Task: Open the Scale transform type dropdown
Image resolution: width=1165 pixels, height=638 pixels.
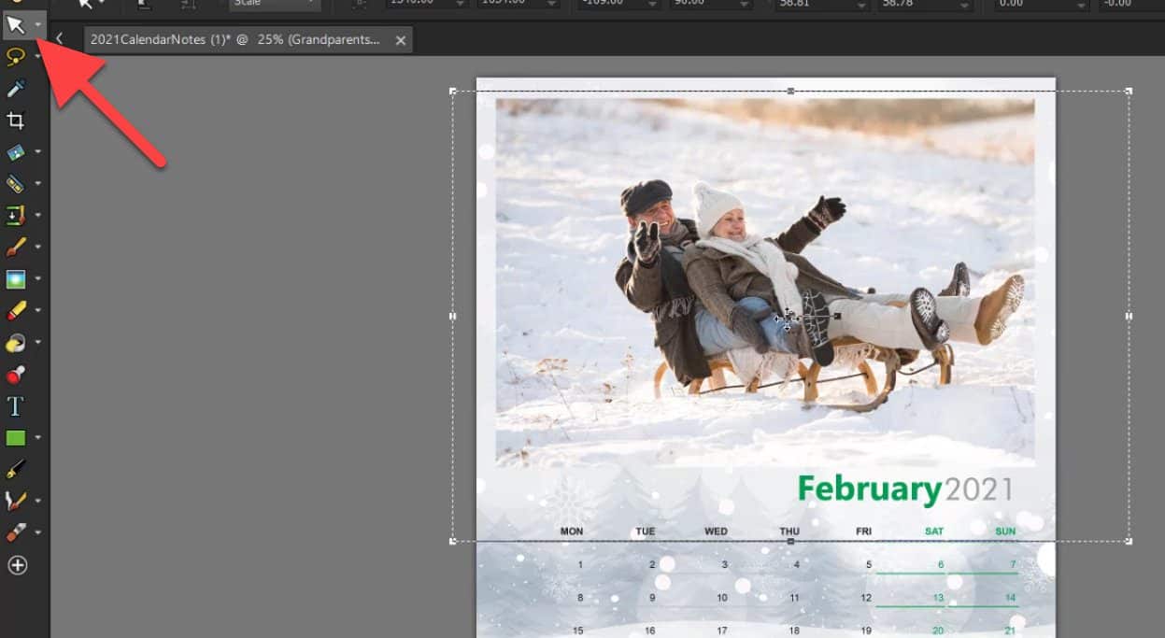Action: [x=274, y=4]
